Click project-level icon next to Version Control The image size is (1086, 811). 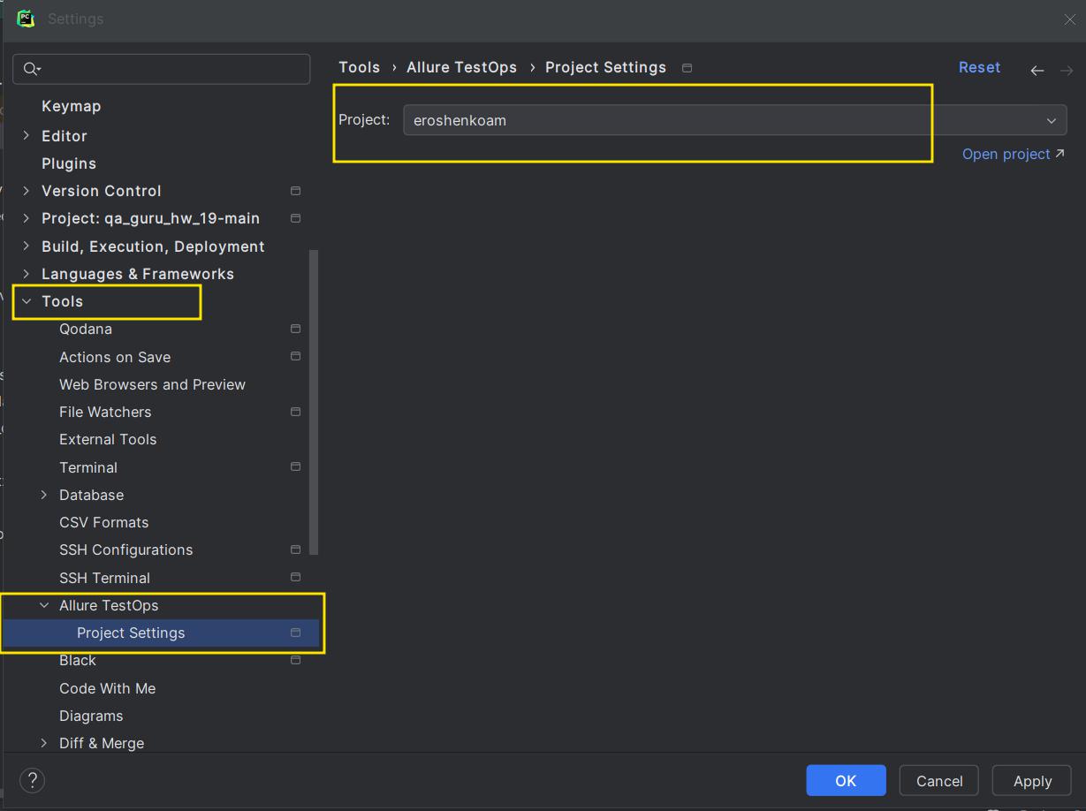point(296,191)
